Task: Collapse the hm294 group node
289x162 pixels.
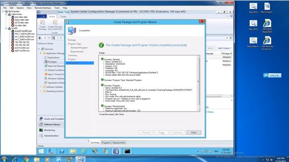Action: point(6,28)
